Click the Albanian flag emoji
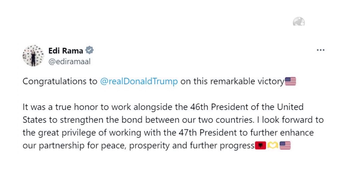This screenshot has width=343, height=193. 260,146
